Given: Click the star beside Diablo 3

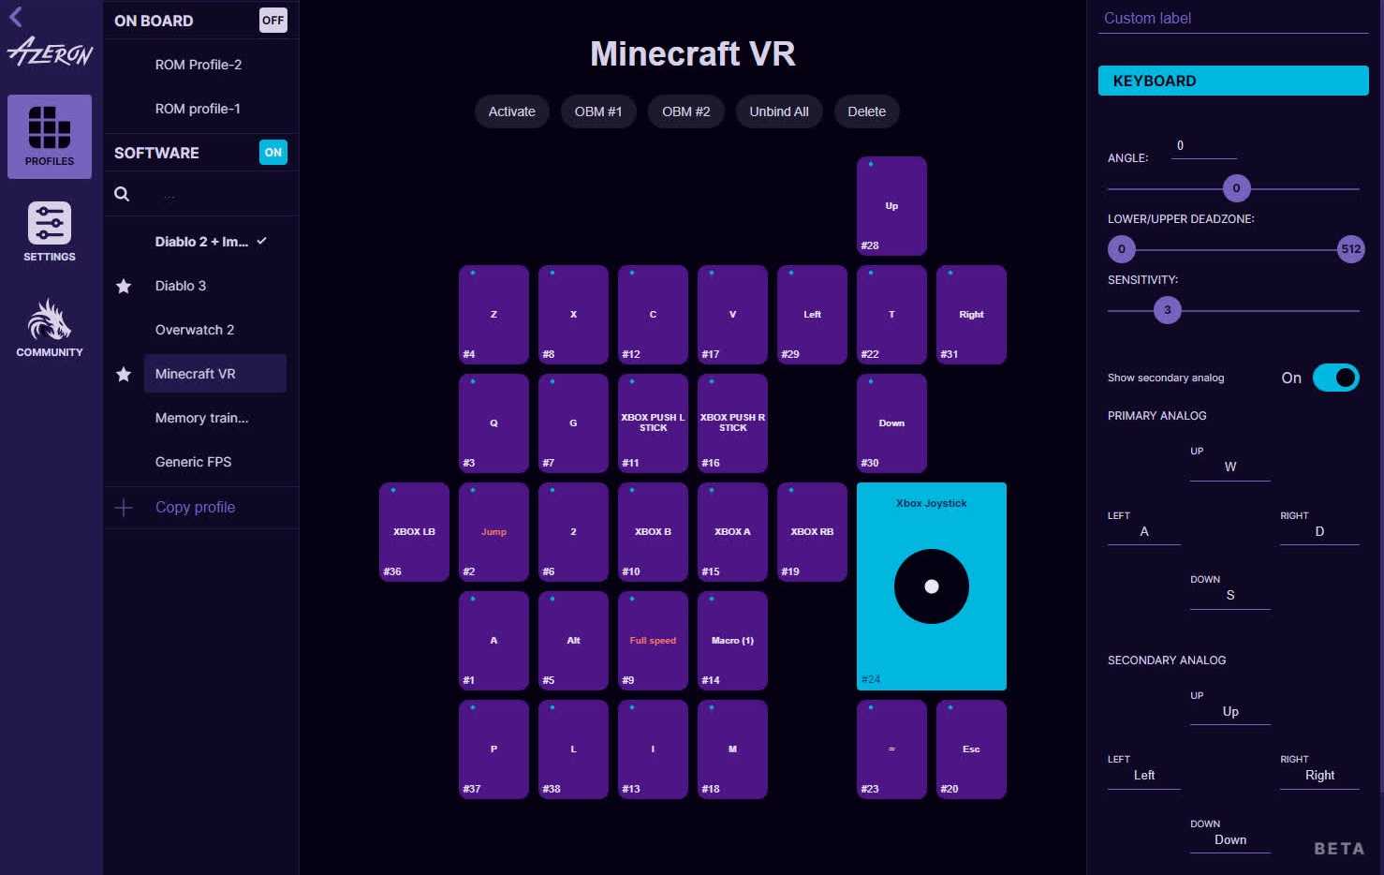Looking at the screenshot, I should click(x=124, y=286).
